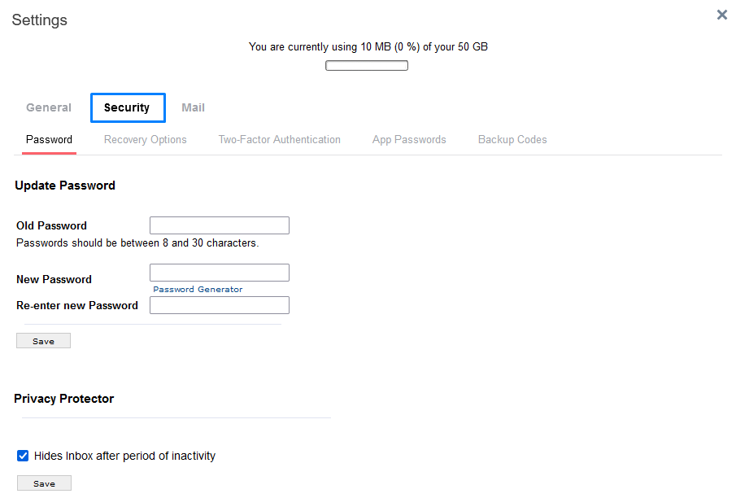The image size is (736, 498).
Task: Open the Password Generator
Action: 197,289
